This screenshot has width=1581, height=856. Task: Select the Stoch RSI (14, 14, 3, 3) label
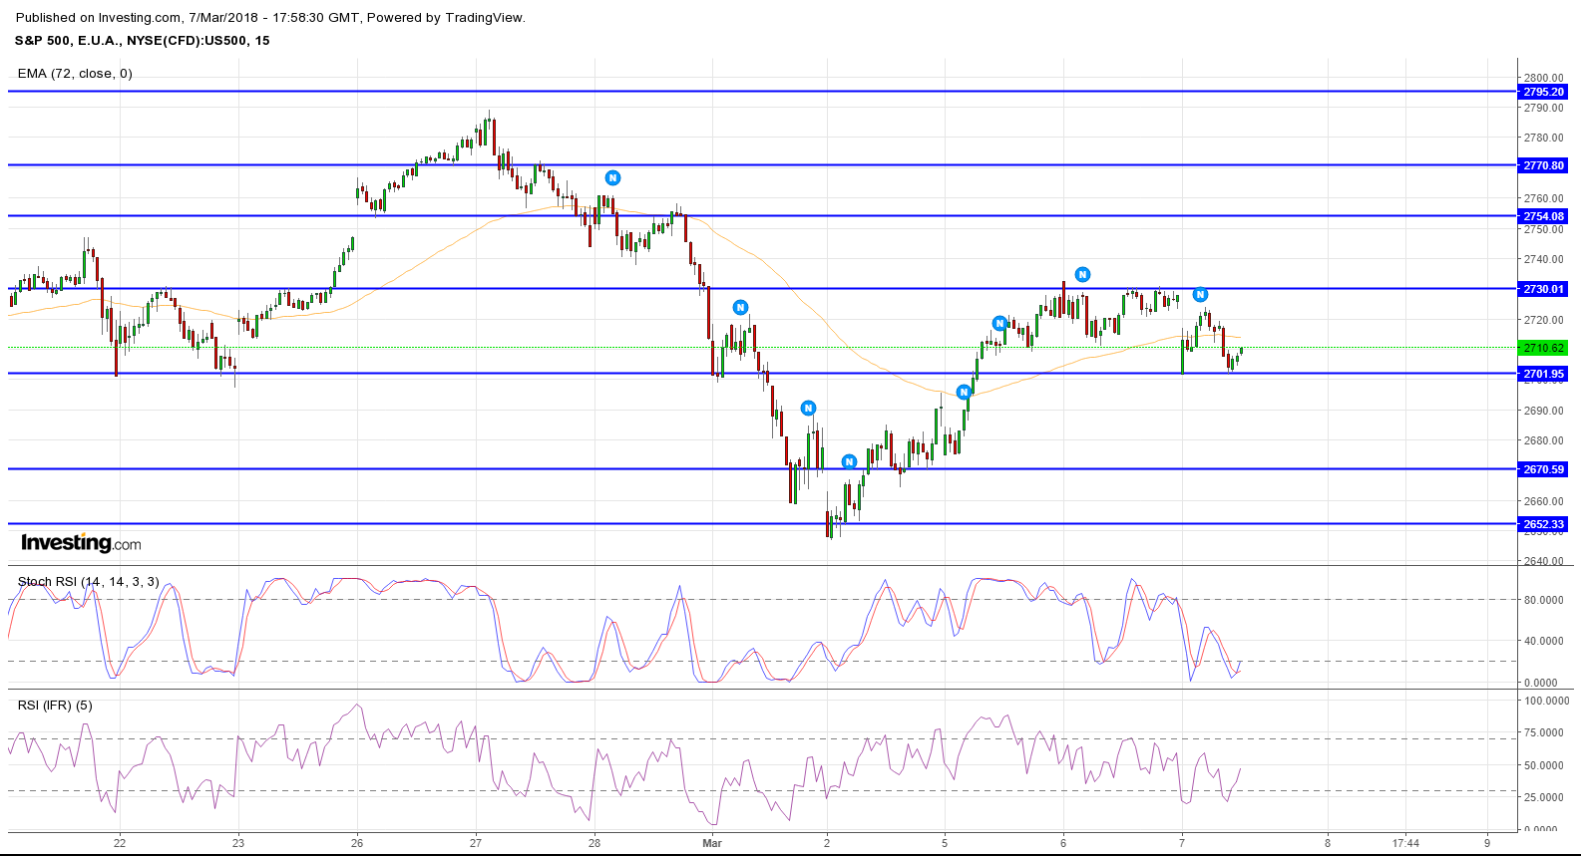click(88, 582)
